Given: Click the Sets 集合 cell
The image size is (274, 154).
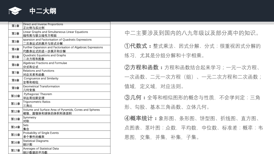Looking at the screenshot, I should click(67, 127).
